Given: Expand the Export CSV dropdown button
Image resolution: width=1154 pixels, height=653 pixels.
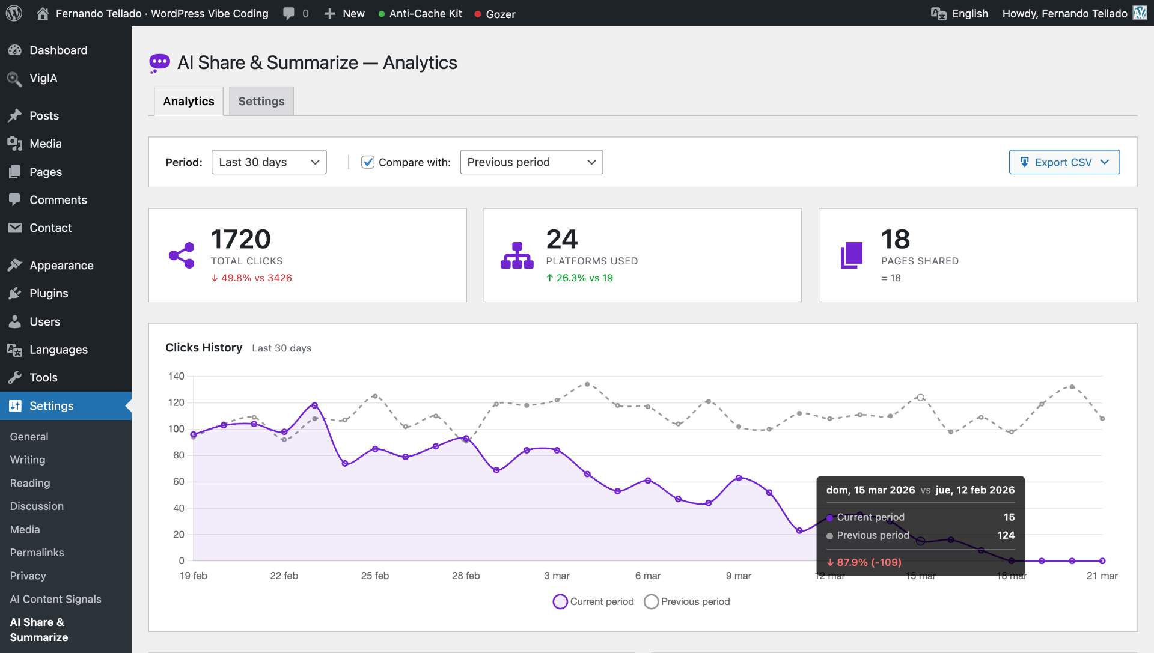Looking at the screenshot, I should coord(1064,162).
